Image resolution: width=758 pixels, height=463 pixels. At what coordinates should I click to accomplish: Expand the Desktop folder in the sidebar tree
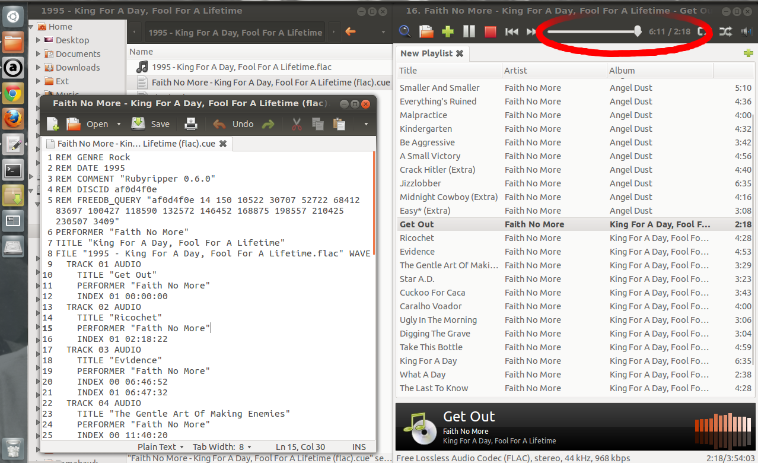pyautogui.click(x=39, y=40)
